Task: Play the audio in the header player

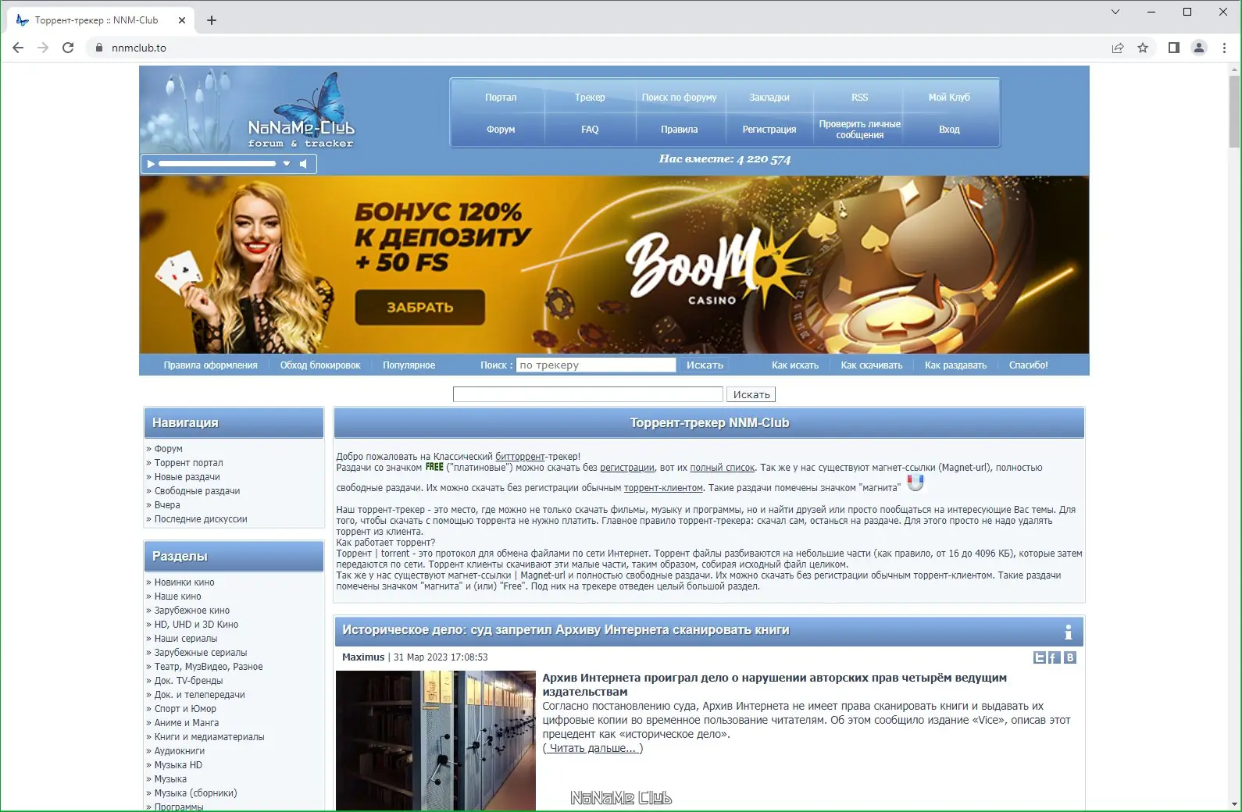Action: point(151,164)
